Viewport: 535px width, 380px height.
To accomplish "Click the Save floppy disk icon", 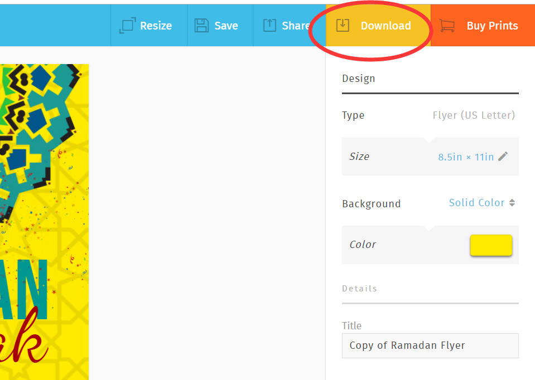I will [x=201, y=26].
